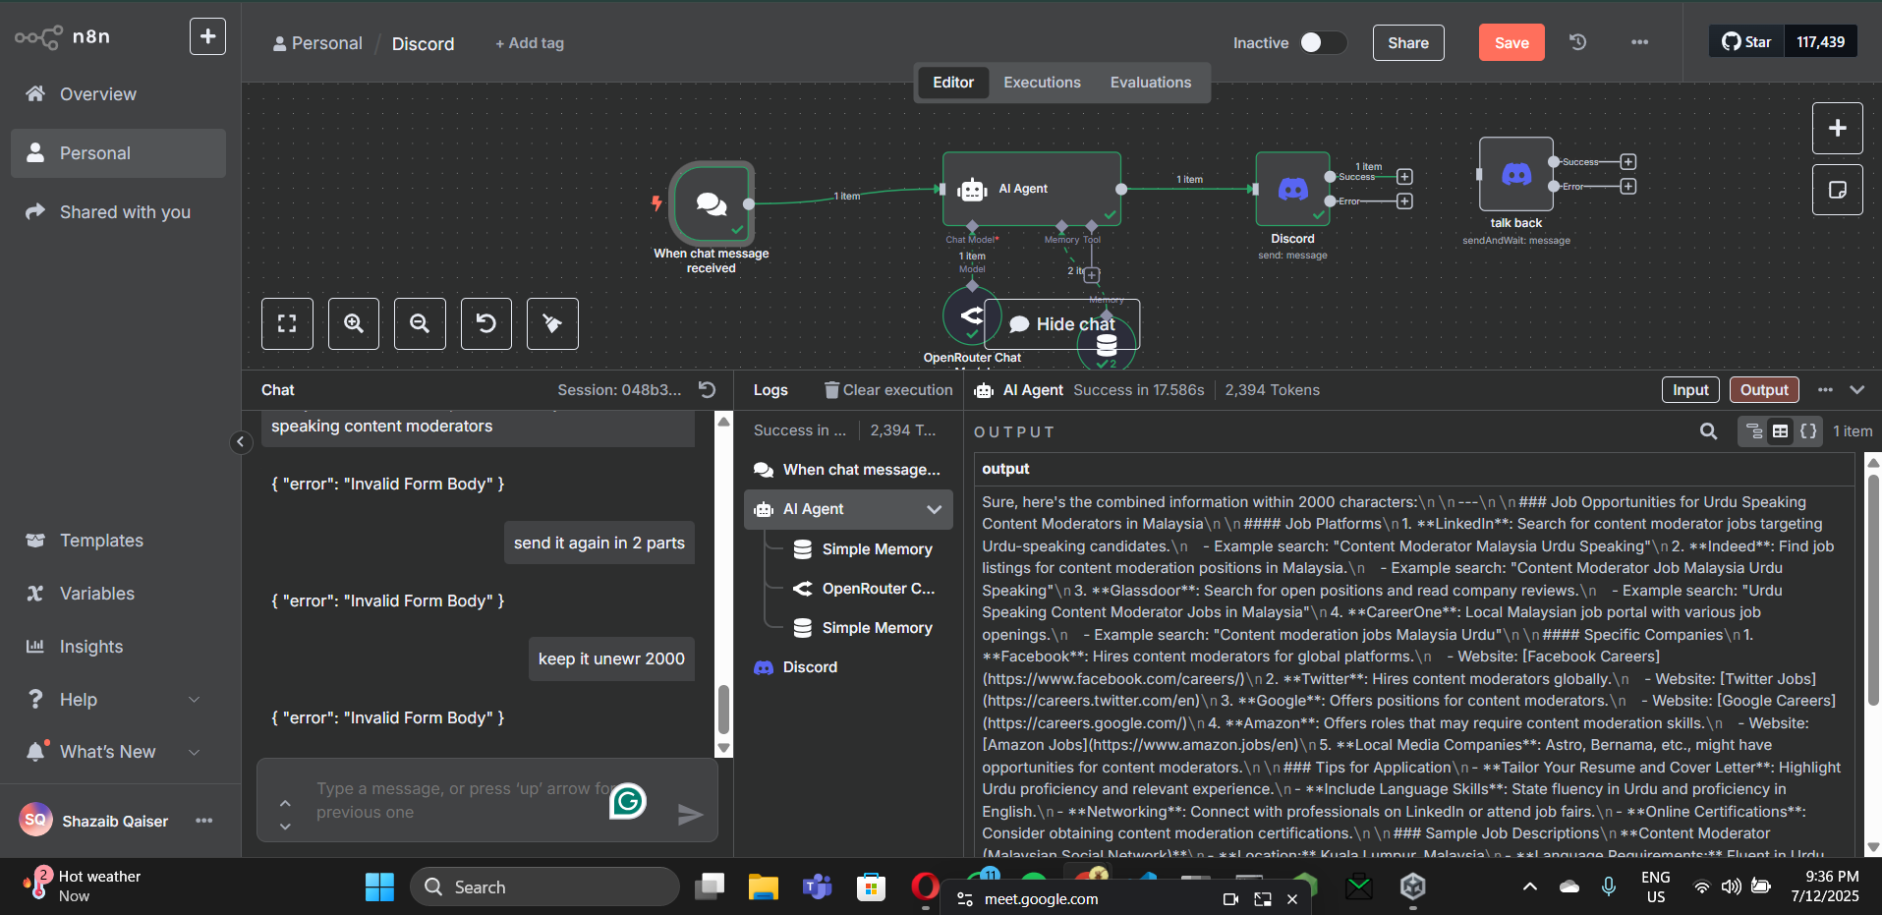This screenshot has width=1882, height=915.
Task: Collapse the AI Agent log entry chevron
Action: point(934,509)
